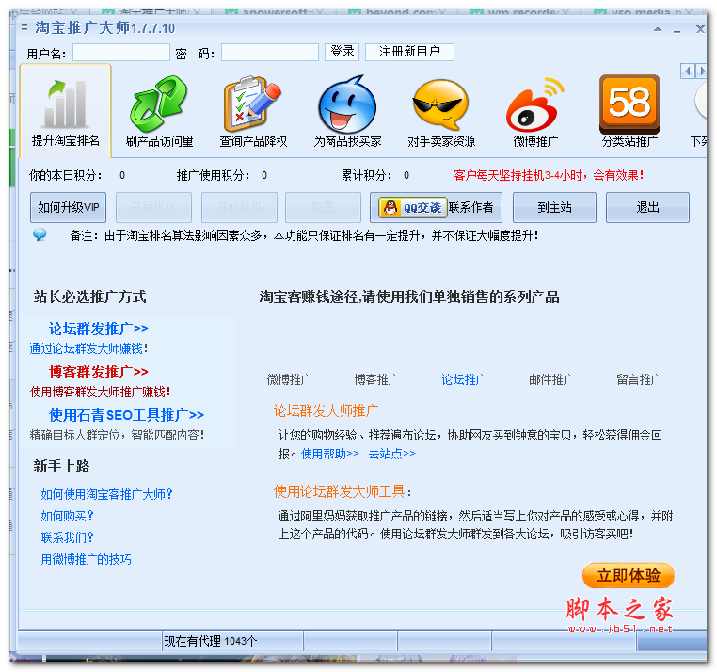Click the 如何升级VIP button
The height and width of the screenshot is (672, 717).
pos(68,208)
